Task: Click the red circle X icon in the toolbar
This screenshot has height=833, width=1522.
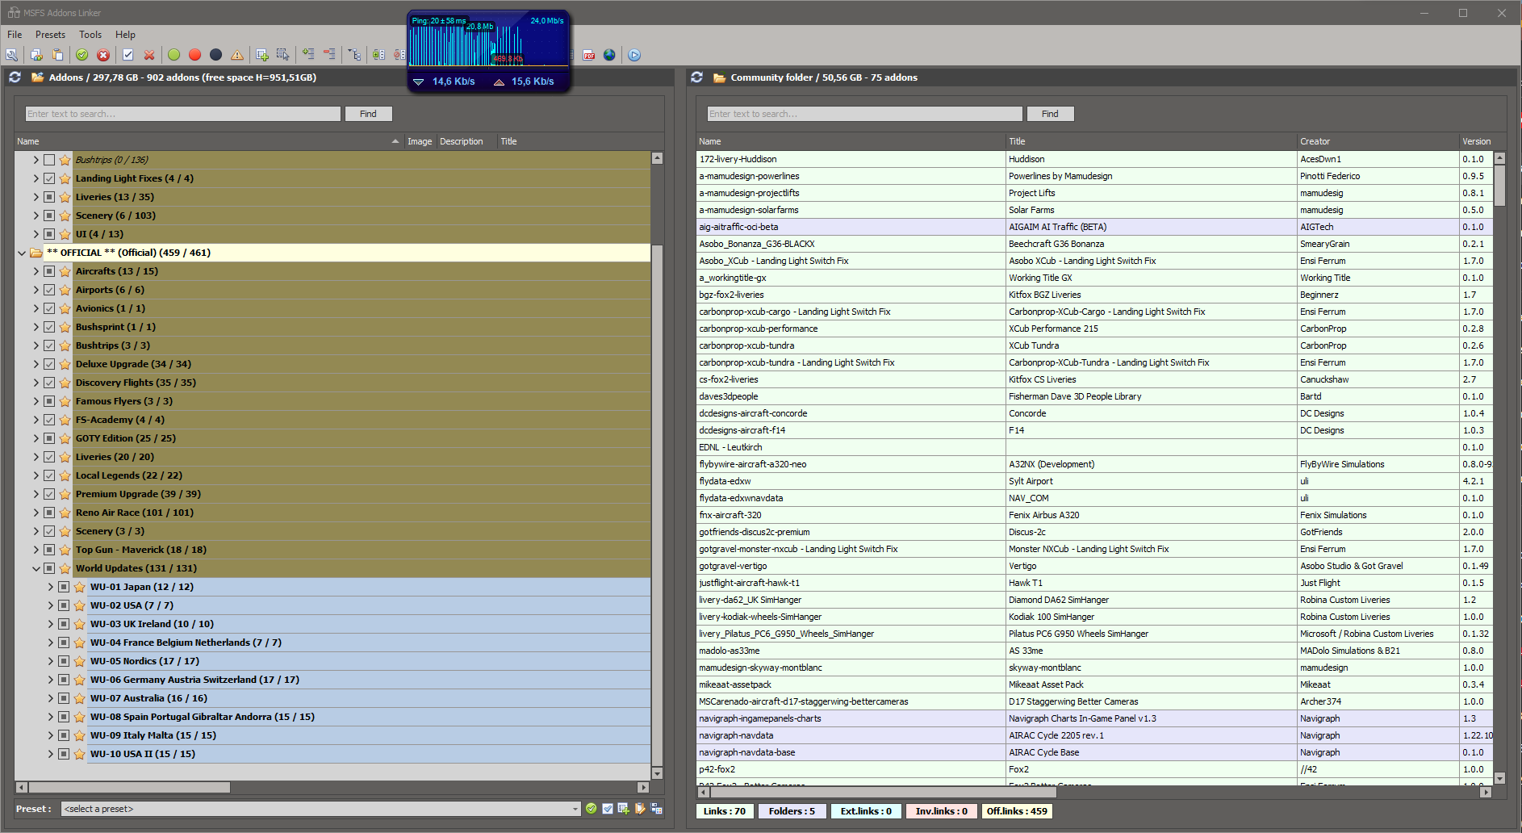Action: tap(103, 55)
